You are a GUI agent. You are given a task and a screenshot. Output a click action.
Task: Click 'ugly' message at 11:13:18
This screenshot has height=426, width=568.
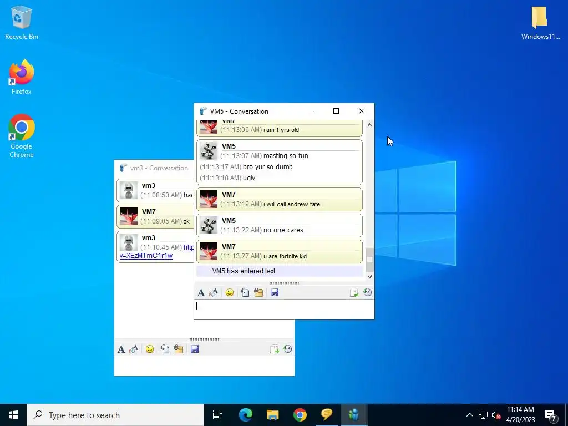tap(249, 178)
